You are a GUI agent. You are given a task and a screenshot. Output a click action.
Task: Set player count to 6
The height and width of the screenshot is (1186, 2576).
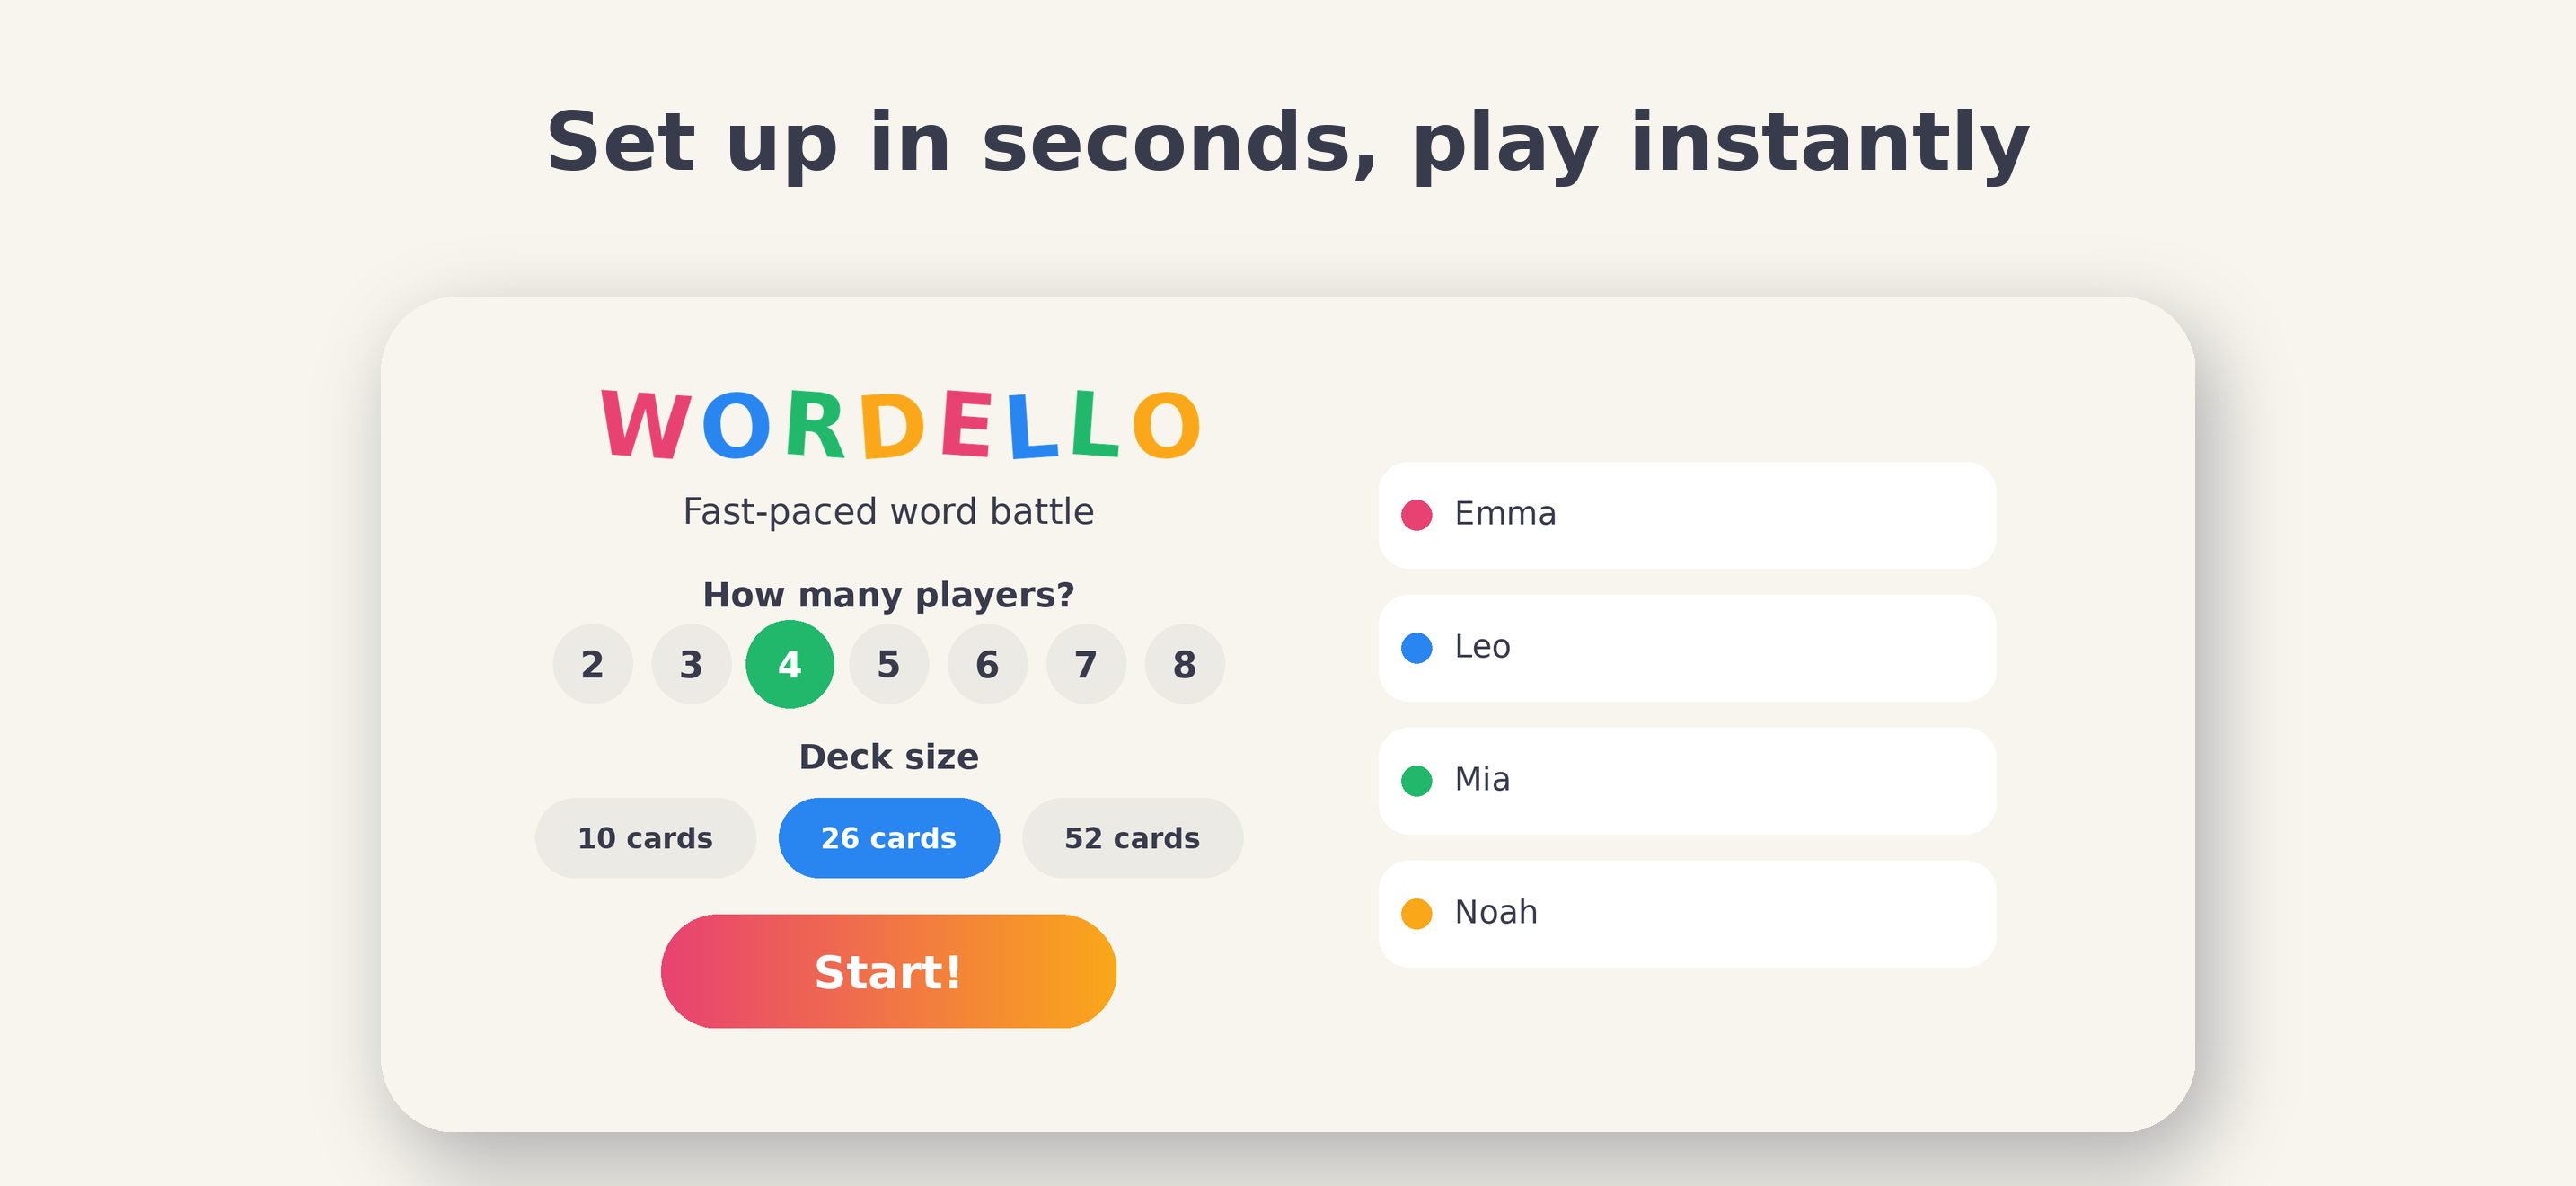coord(987,664)
